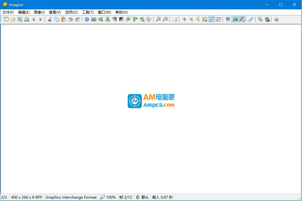Click the open file folder icon
Viewport: 302px width, 201px height.
(x=13, y=19)
